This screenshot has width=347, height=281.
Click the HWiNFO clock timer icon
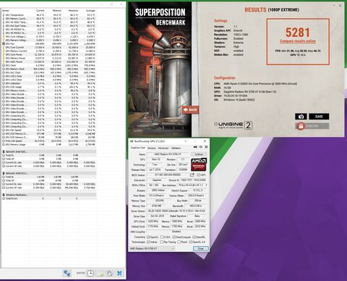tap(90, 273)
